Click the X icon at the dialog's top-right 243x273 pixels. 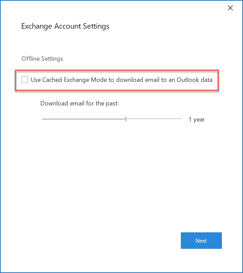230,8
